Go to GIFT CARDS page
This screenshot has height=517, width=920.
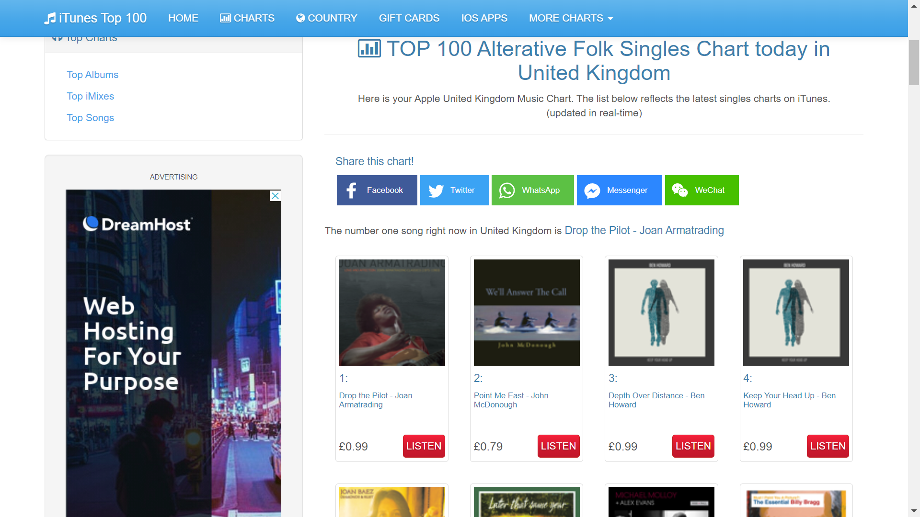409,18
